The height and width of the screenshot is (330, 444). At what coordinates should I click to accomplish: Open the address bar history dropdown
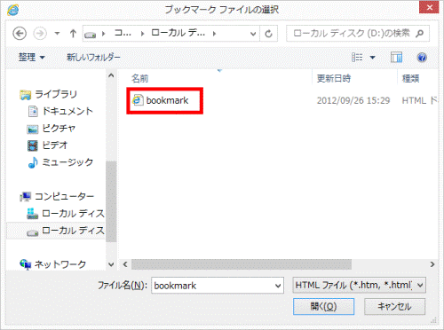(253, 34)
